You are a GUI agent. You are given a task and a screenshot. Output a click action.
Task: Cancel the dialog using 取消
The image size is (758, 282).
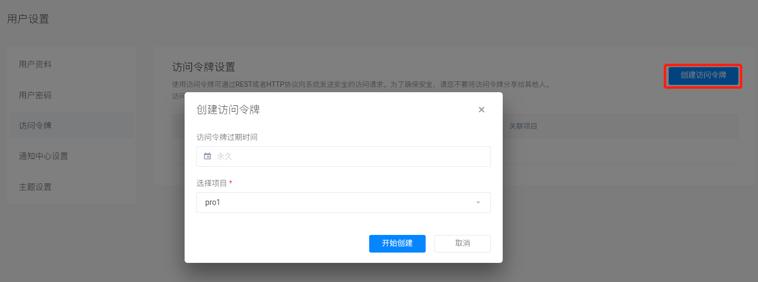pos(462,243)
